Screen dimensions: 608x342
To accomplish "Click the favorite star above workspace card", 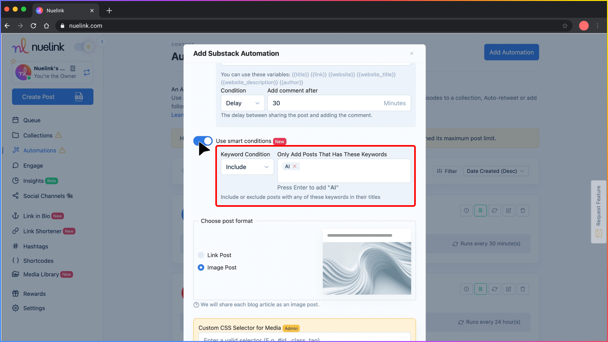I will [13, 61].
